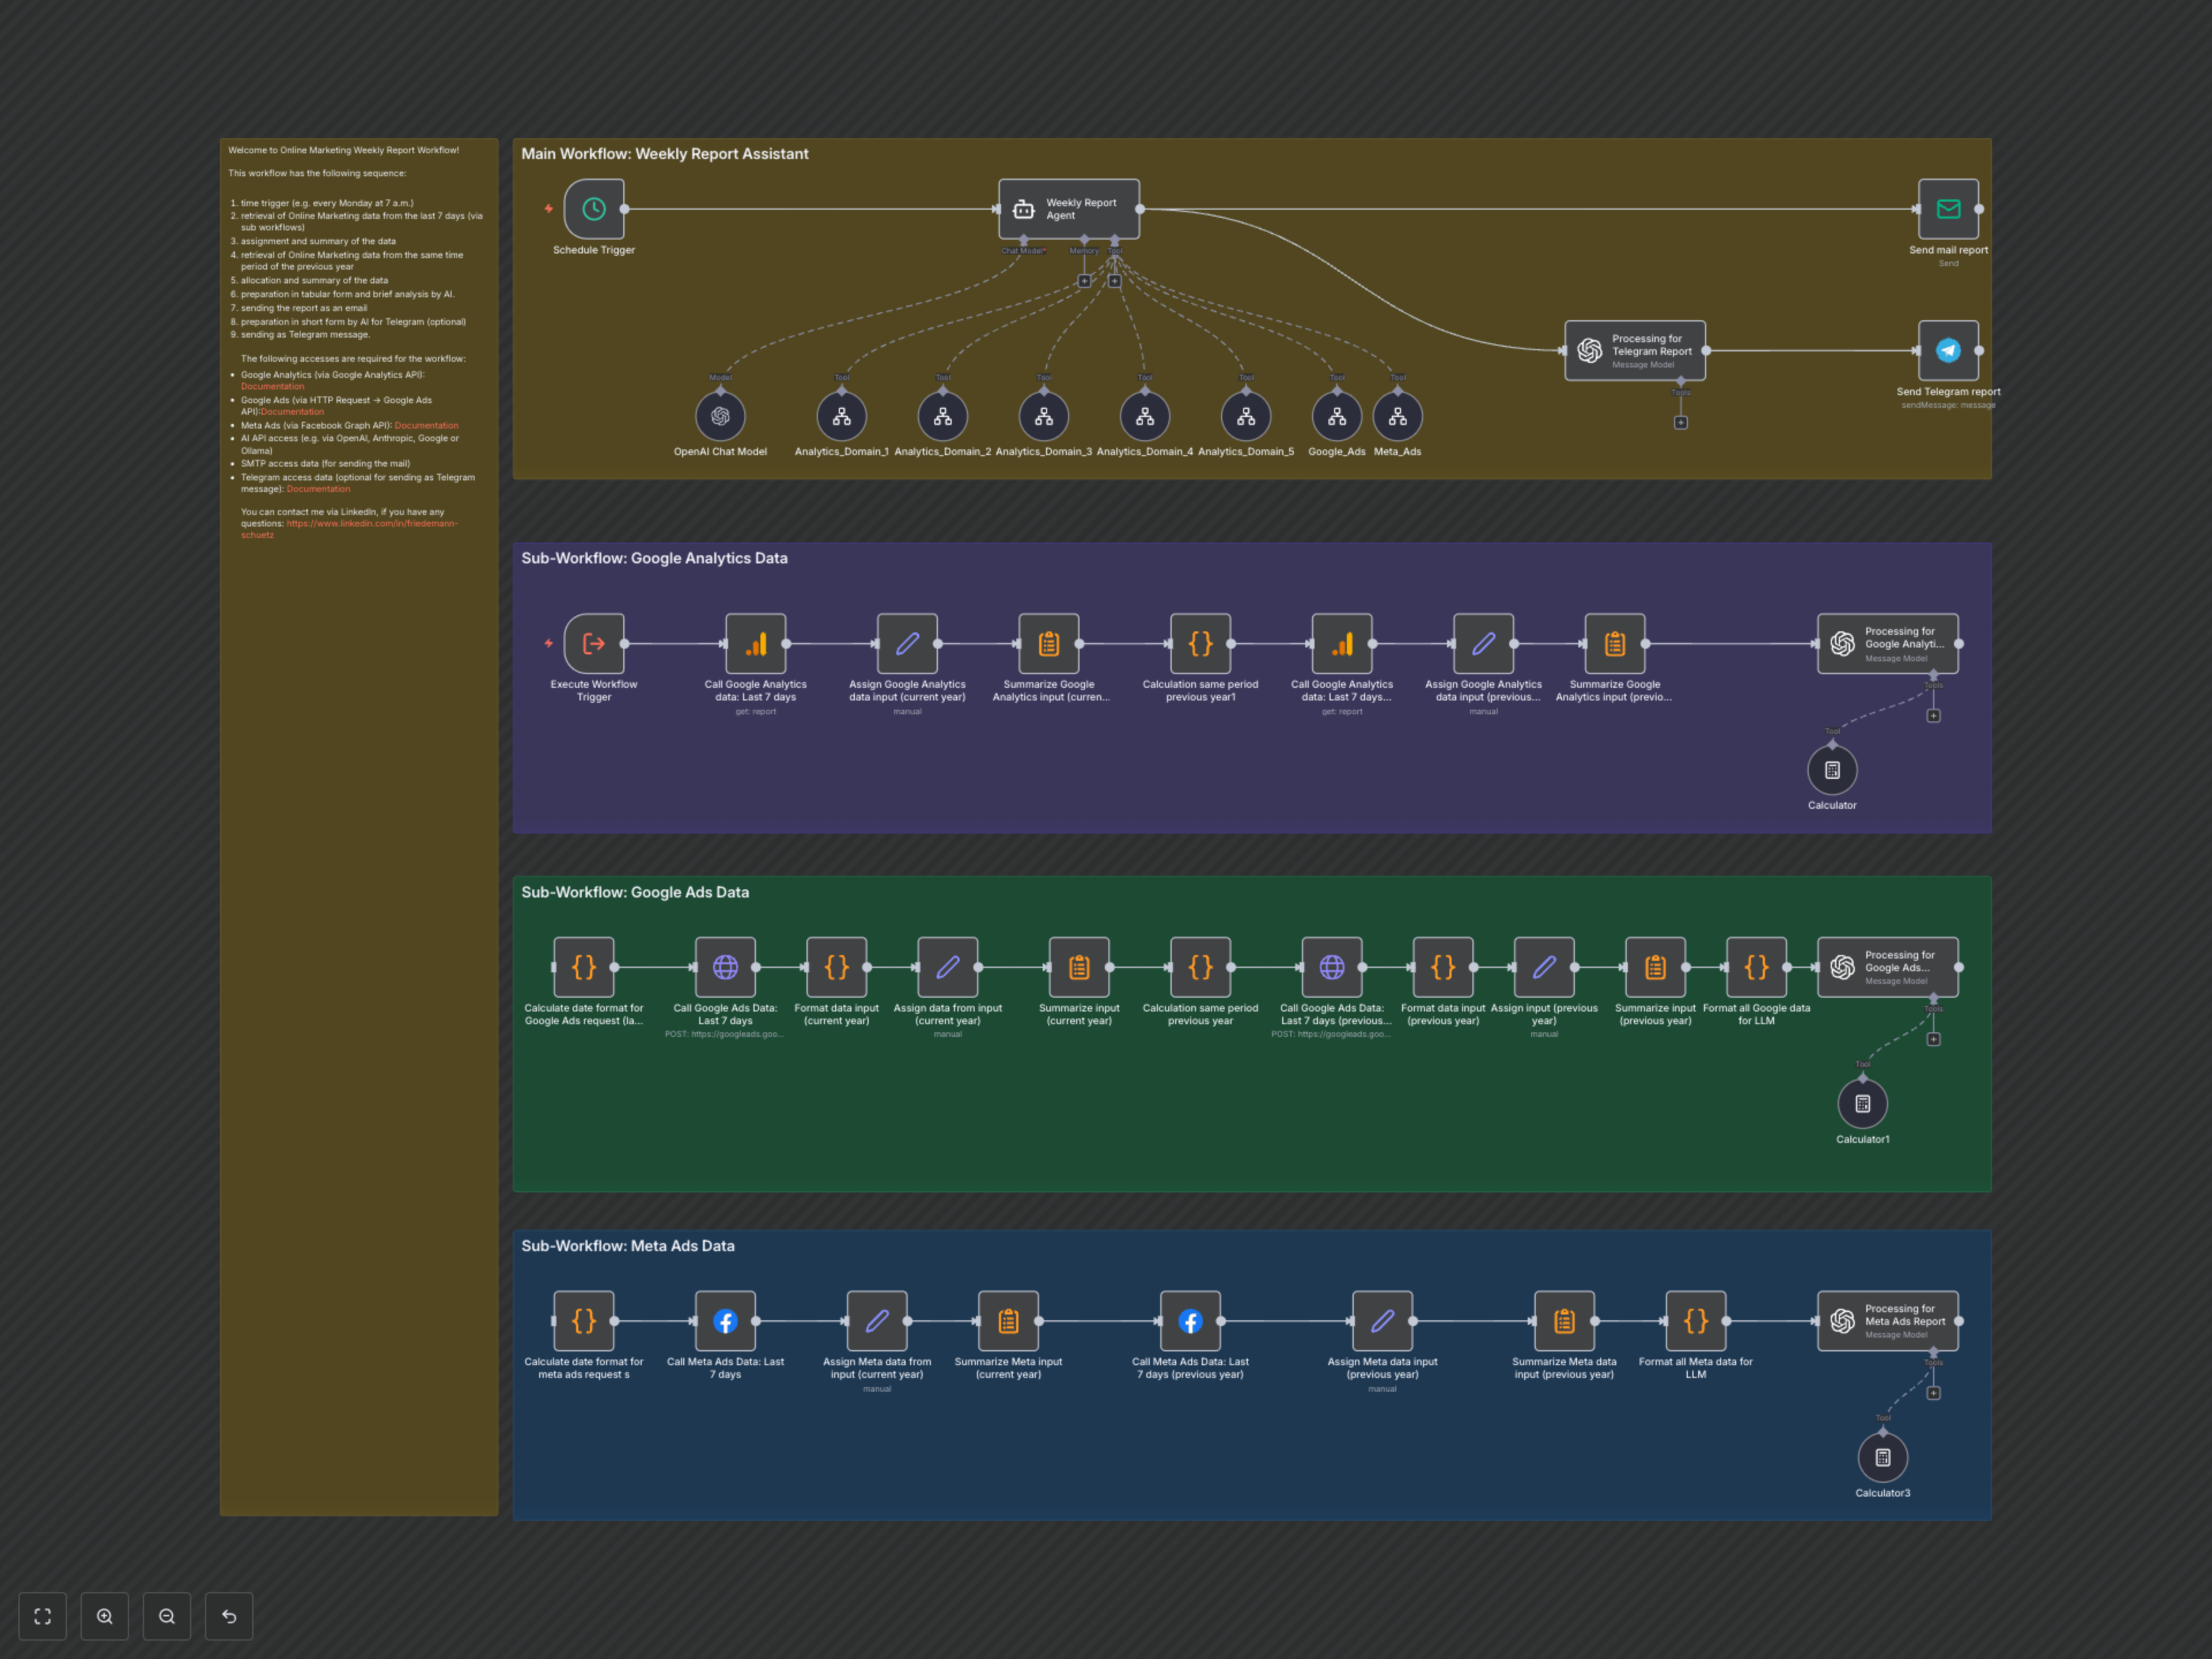Open the Send mail report node
The width and height of the screenshot is (2212, 1659).
point(1948,209)
